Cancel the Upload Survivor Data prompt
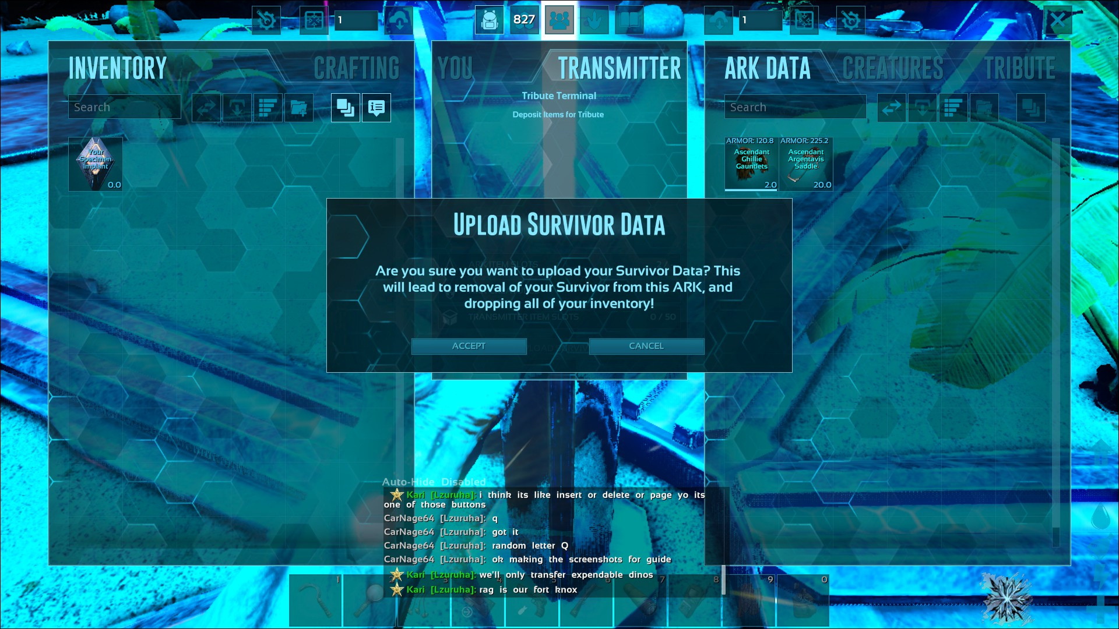 click(x=646, y=345)
